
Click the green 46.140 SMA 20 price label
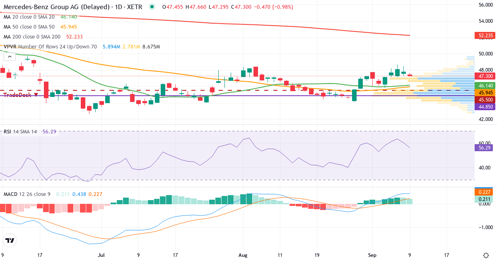tap(485, 85)
